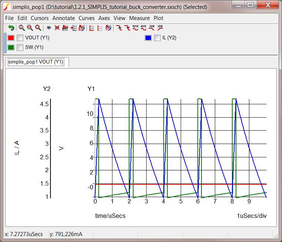Click the x: 7.27273uSecs status readout
Viewport: 282px width, 242px height.
24,234
